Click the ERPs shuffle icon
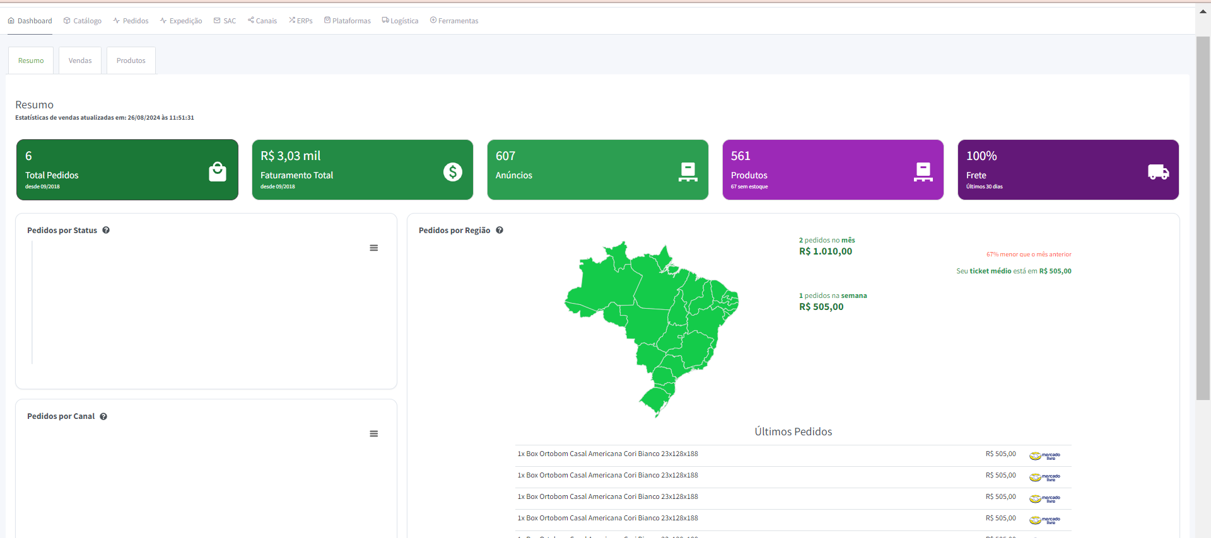1211x538 pixels. tap(293, 20)
